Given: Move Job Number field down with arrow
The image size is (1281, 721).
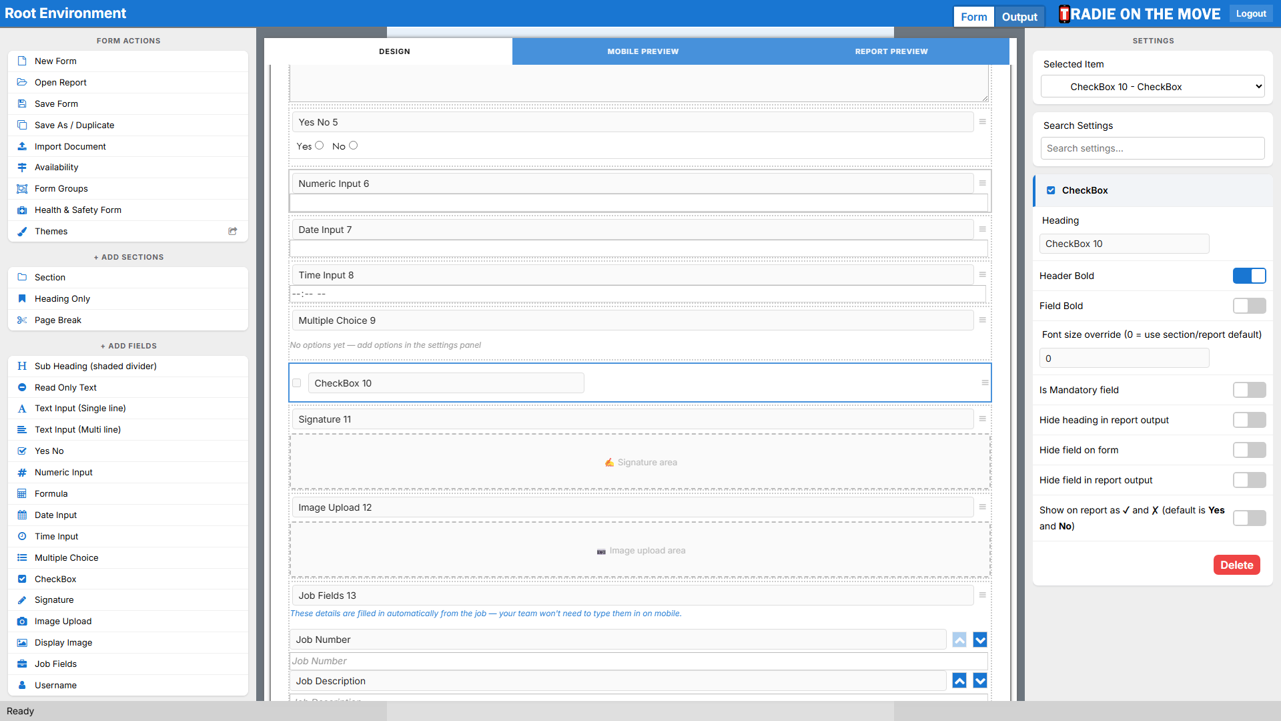Looking at the screenshot, I should (x=979, y=640).
